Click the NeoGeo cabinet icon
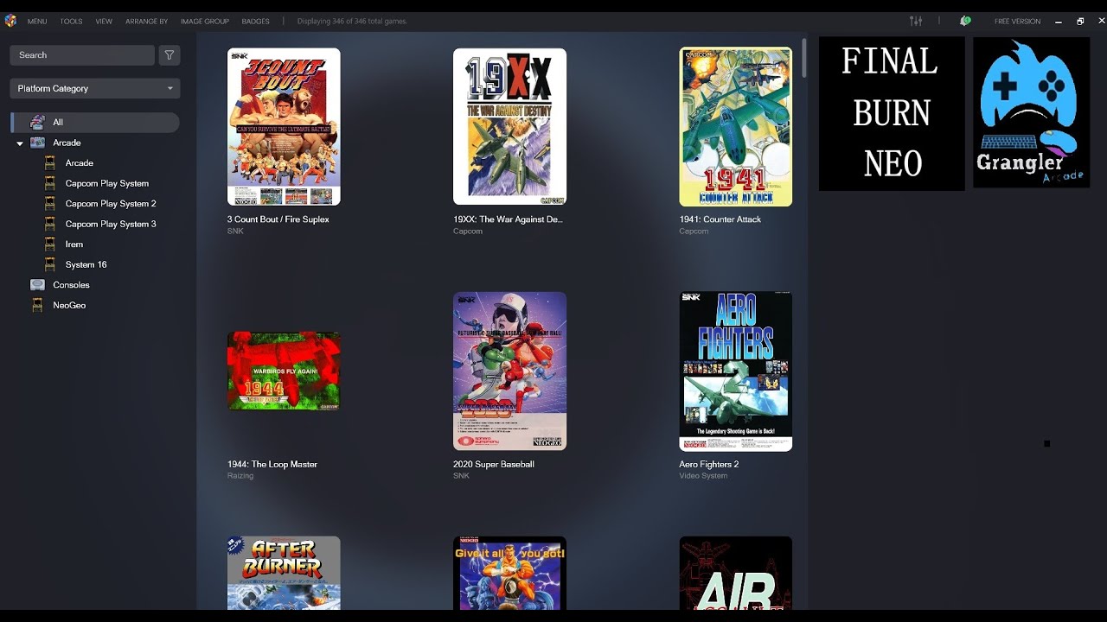 pos(37,305)
